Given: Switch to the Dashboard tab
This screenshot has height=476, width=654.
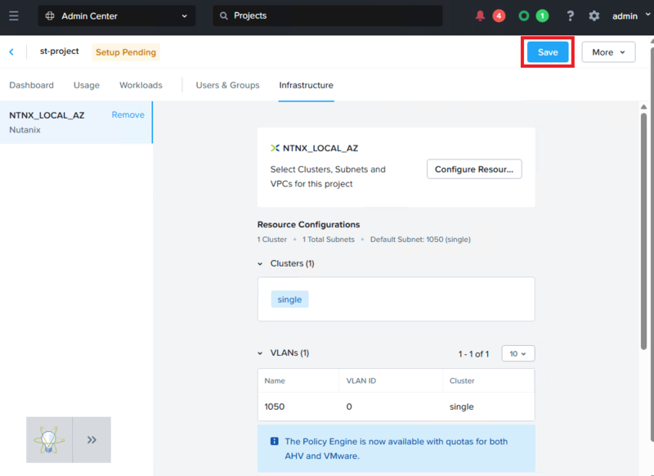Looking at the screenshot, I should [x=31, y=85].
